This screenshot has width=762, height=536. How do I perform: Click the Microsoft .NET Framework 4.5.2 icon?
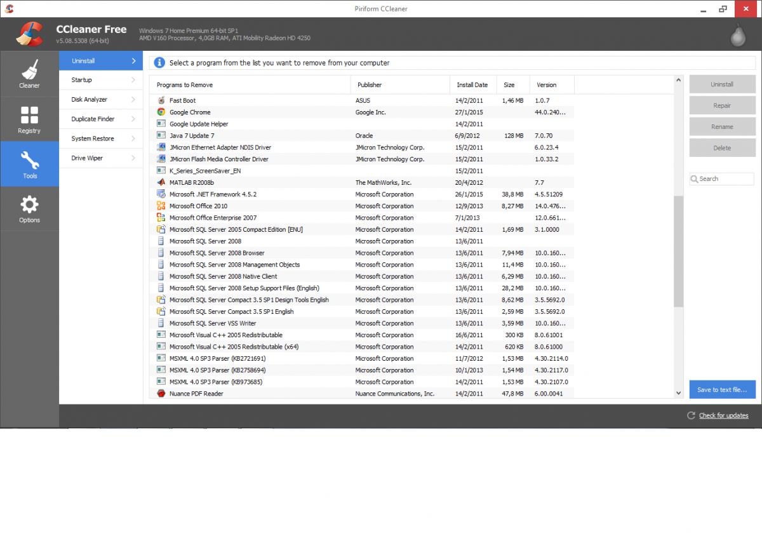161,194
